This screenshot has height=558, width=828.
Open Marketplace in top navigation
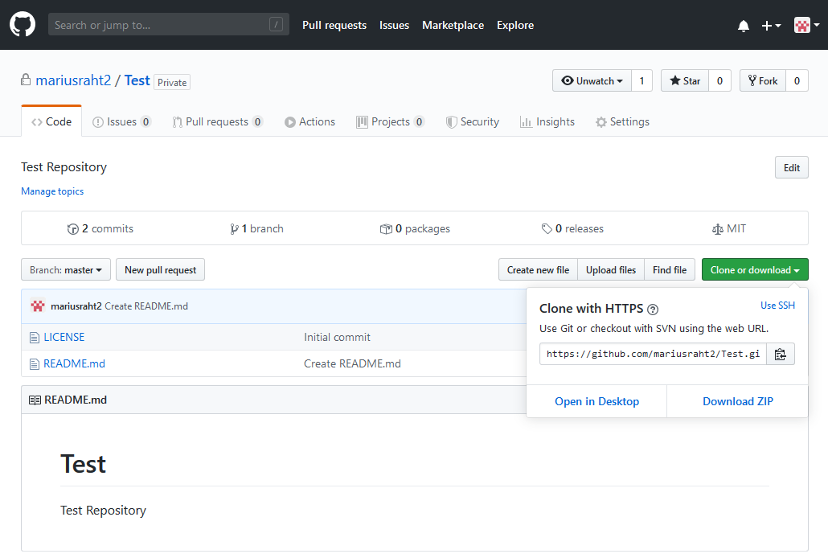453,25
